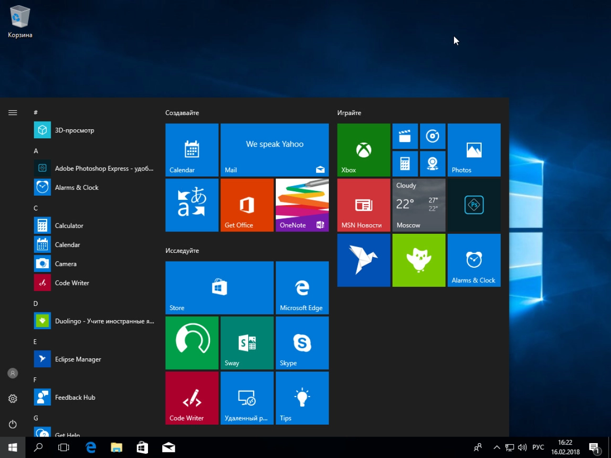The image size is (611, 458).
Task: Click the Get Office tile
Action: 247,205
